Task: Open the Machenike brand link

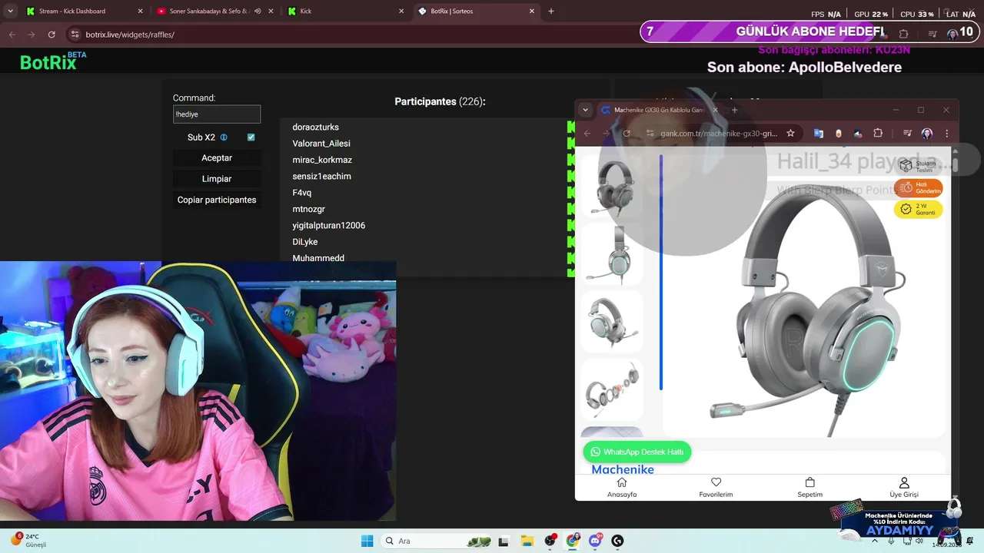Action: point(623,469)
